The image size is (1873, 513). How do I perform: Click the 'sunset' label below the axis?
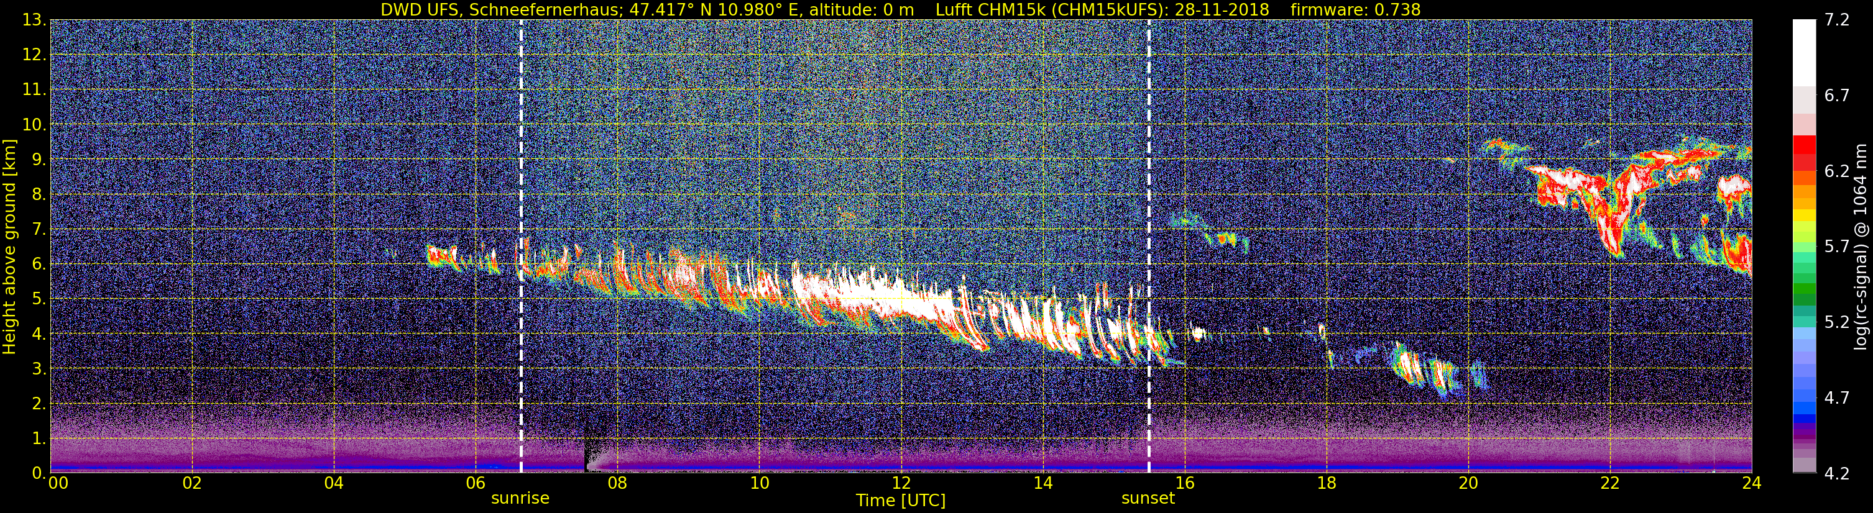pyautogui.click(x=1148, y=499)
